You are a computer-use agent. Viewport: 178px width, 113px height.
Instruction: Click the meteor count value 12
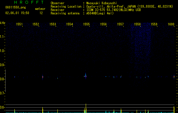(41, 13)
